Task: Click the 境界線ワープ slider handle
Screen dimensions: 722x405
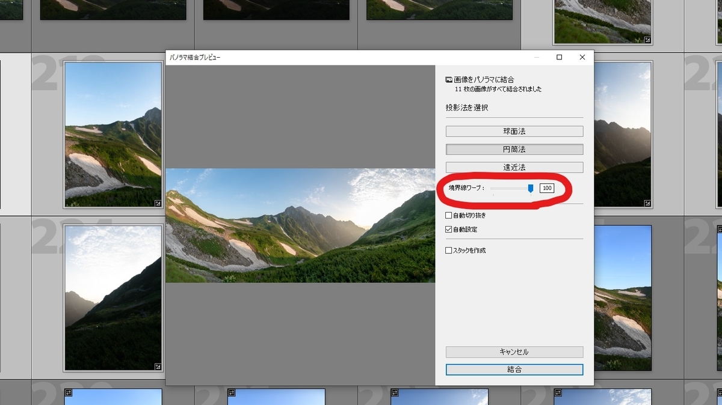Action: (531, 189)
